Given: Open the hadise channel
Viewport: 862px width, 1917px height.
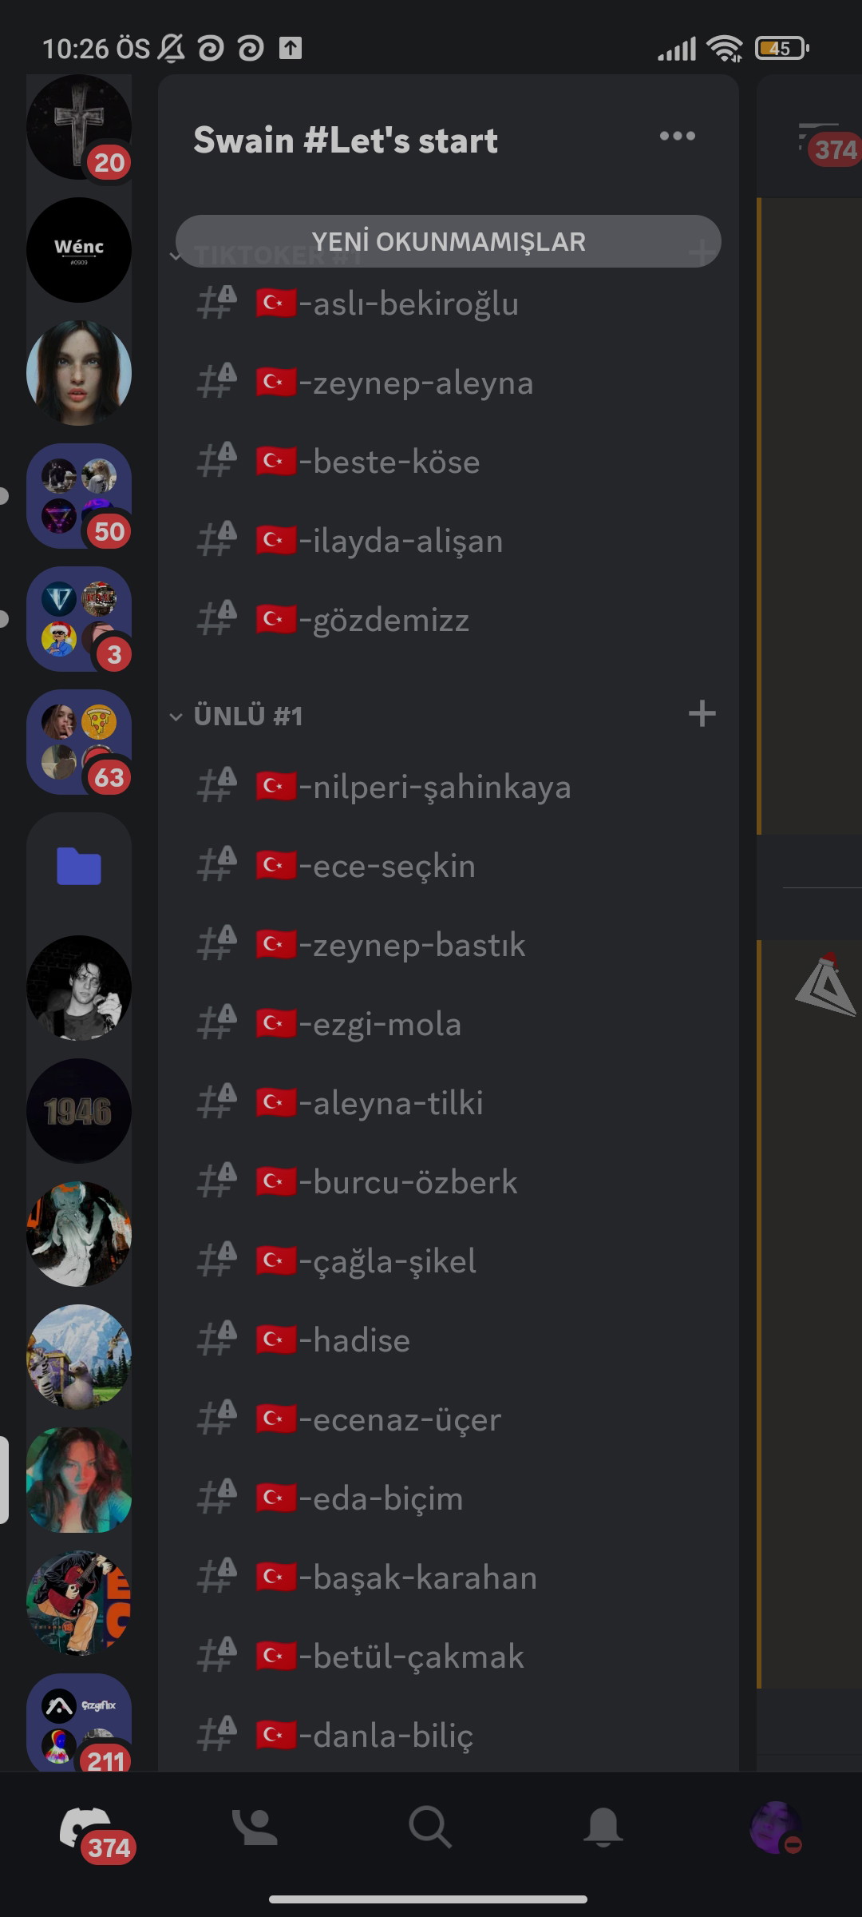Looking at the screenshot, I should pos(449,1340).
